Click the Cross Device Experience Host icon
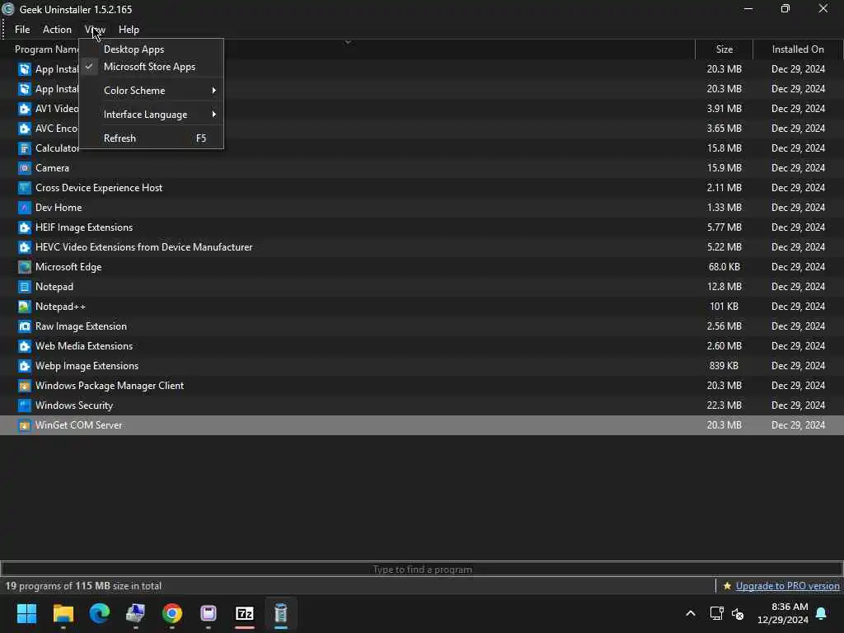 (x=24, y=188)
